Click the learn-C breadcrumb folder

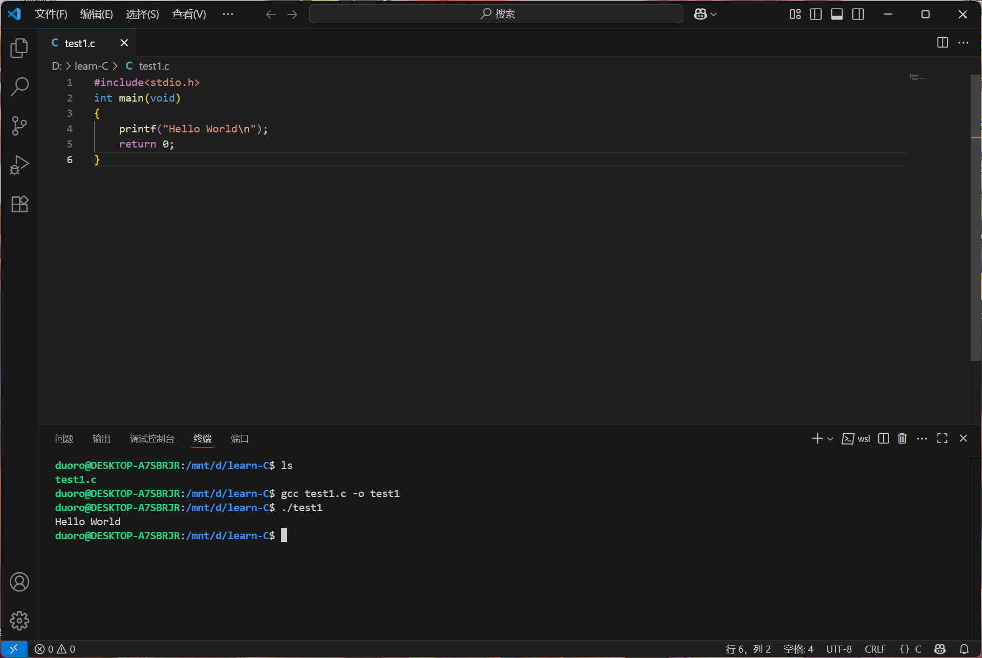click(x=91, y=66)
